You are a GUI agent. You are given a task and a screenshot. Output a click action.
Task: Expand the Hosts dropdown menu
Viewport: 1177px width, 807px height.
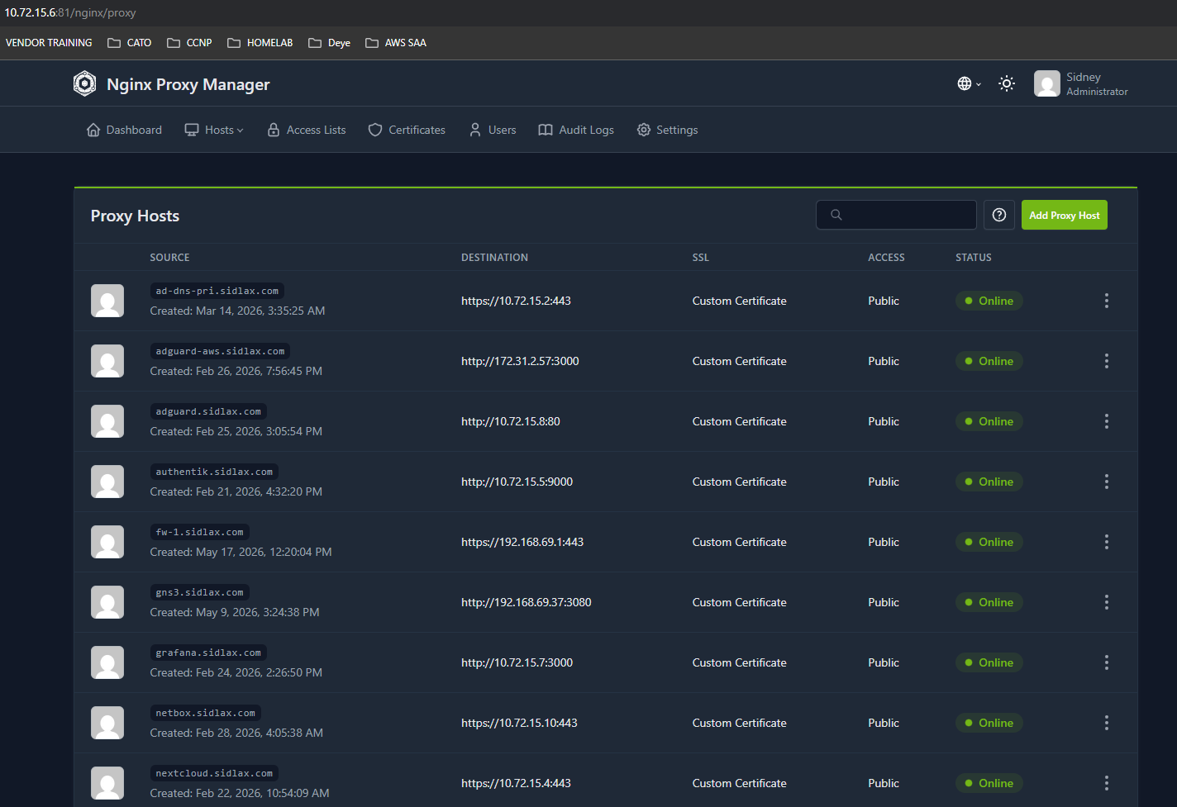coord(214,130)
